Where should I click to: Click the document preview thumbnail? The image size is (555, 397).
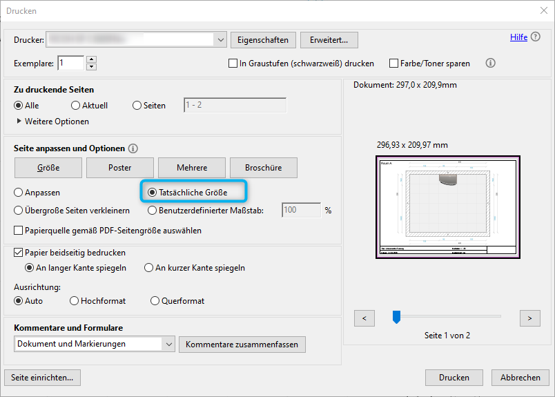[448, 207]
